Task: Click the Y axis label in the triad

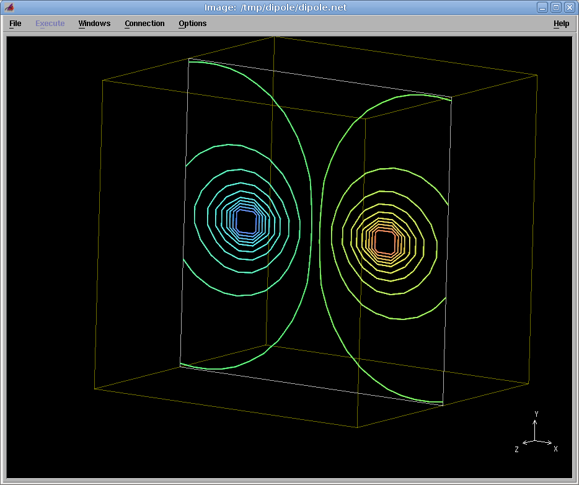Action: coord(536,414)
